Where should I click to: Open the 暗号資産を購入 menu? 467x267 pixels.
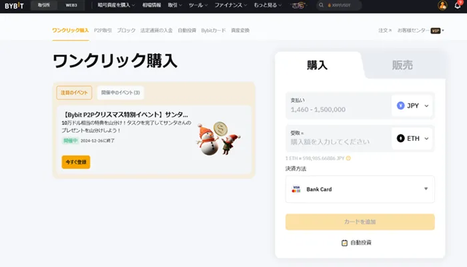tap(116, 5)
